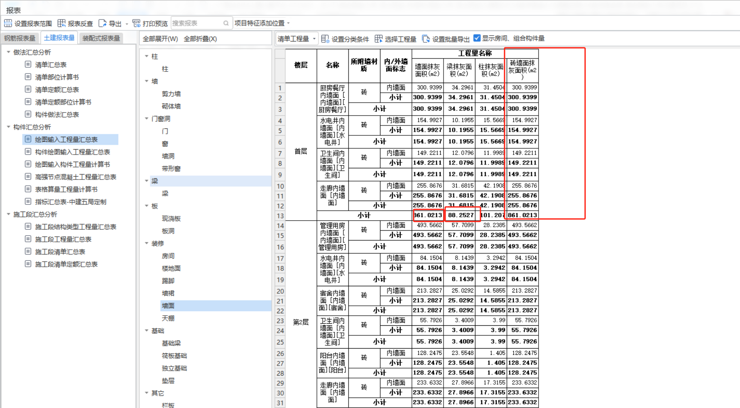Click the 设置分类条件 icon
This screenshot has width=740, height=408.
click(x=325, y=39)
